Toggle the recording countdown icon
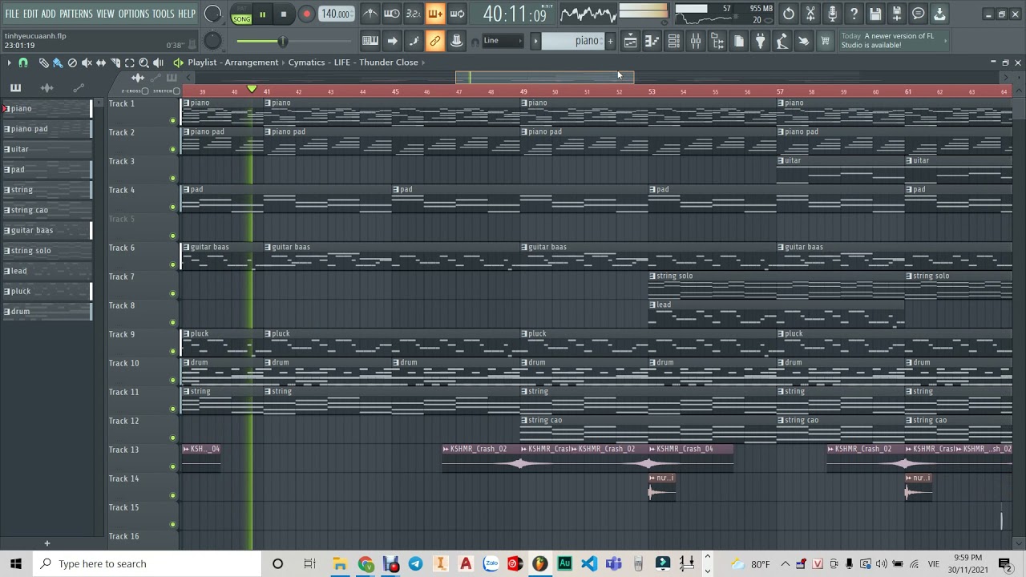This screenshot has height=577, width=1026. coord(413,14)
